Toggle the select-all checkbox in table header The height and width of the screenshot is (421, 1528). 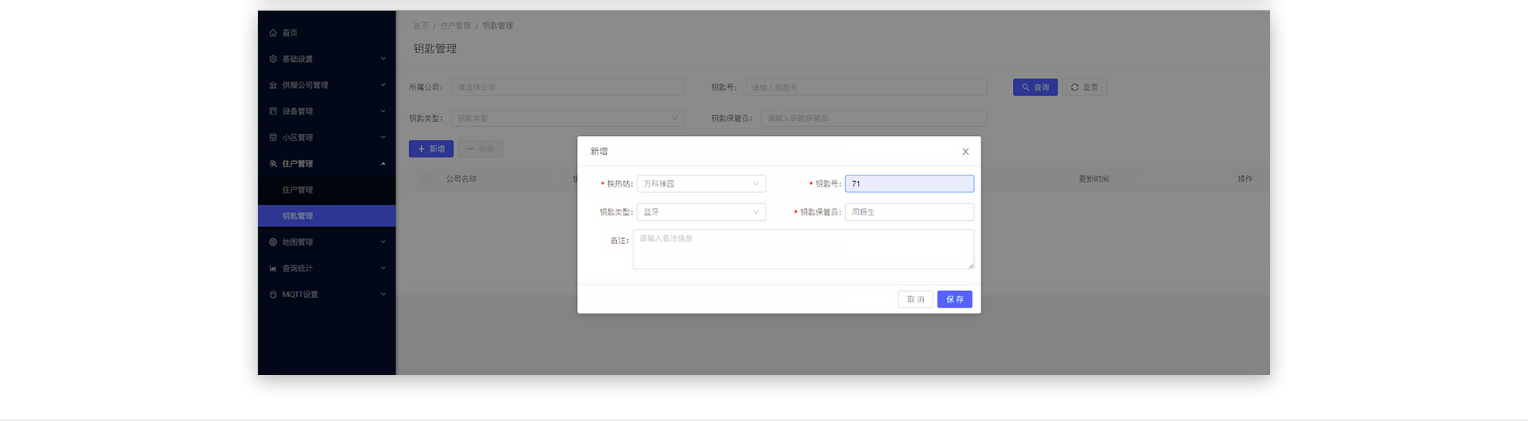425,179
